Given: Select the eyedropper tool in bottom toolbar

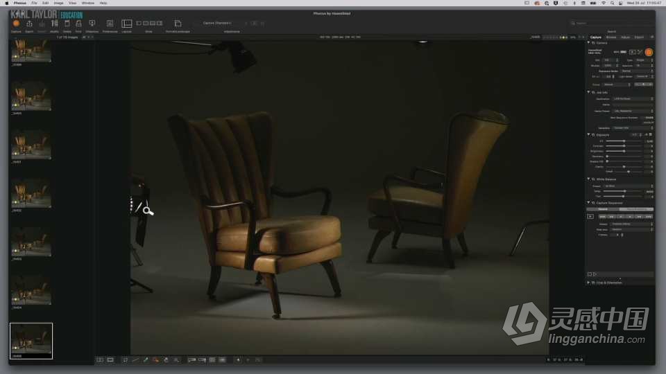Looking at the screenshot, I should [146, 360].
